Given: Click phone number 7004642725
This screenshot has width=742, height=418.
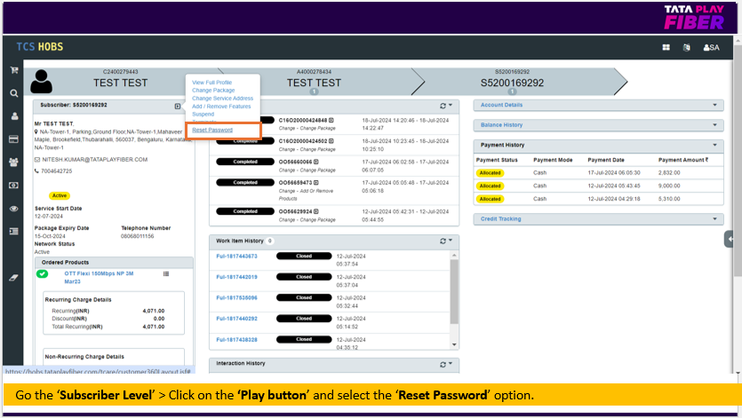Looking at the screenshot, I should coord(56,171).
